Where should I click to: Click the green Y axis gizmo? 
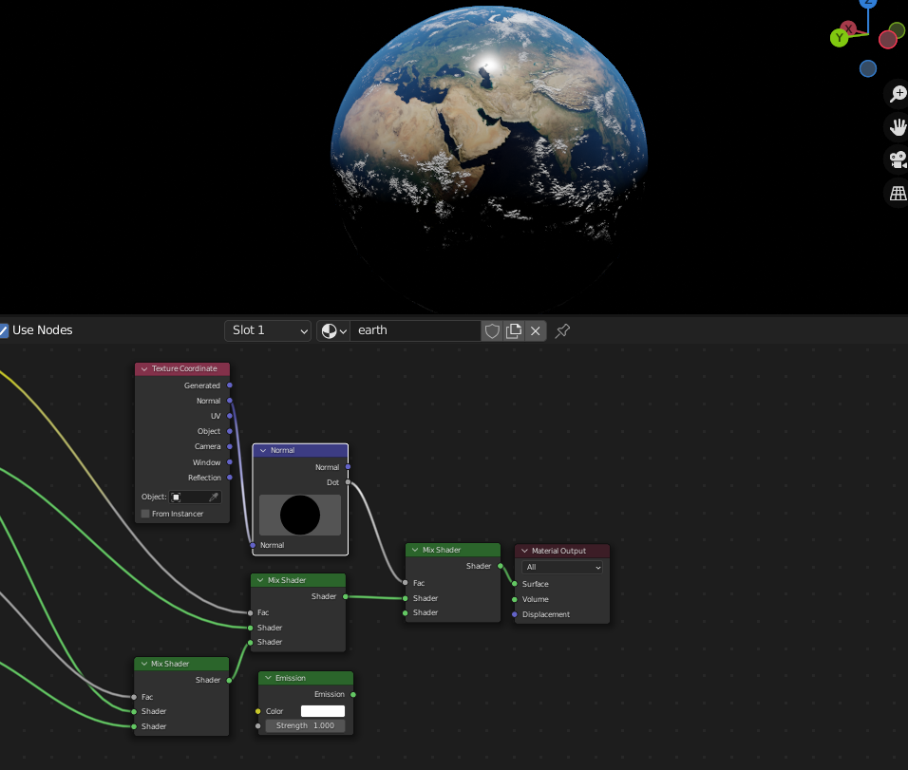coord(839,38)
